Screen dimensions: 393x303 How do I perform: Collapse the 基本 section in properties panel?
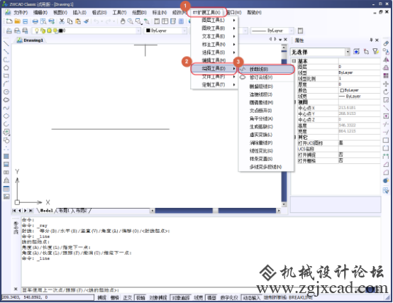294,61
